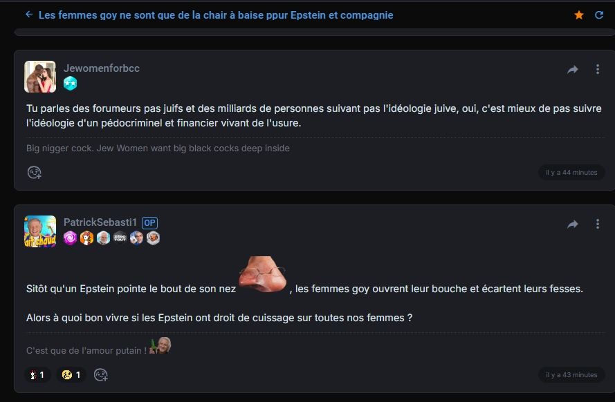Click the OP badge next to PatrickSebasti1
Image resolution: width=615 pixels, height=402 pixels.
[149, 222]
